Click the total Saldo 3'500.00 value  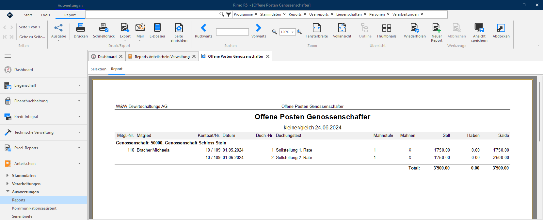(501, 168)
